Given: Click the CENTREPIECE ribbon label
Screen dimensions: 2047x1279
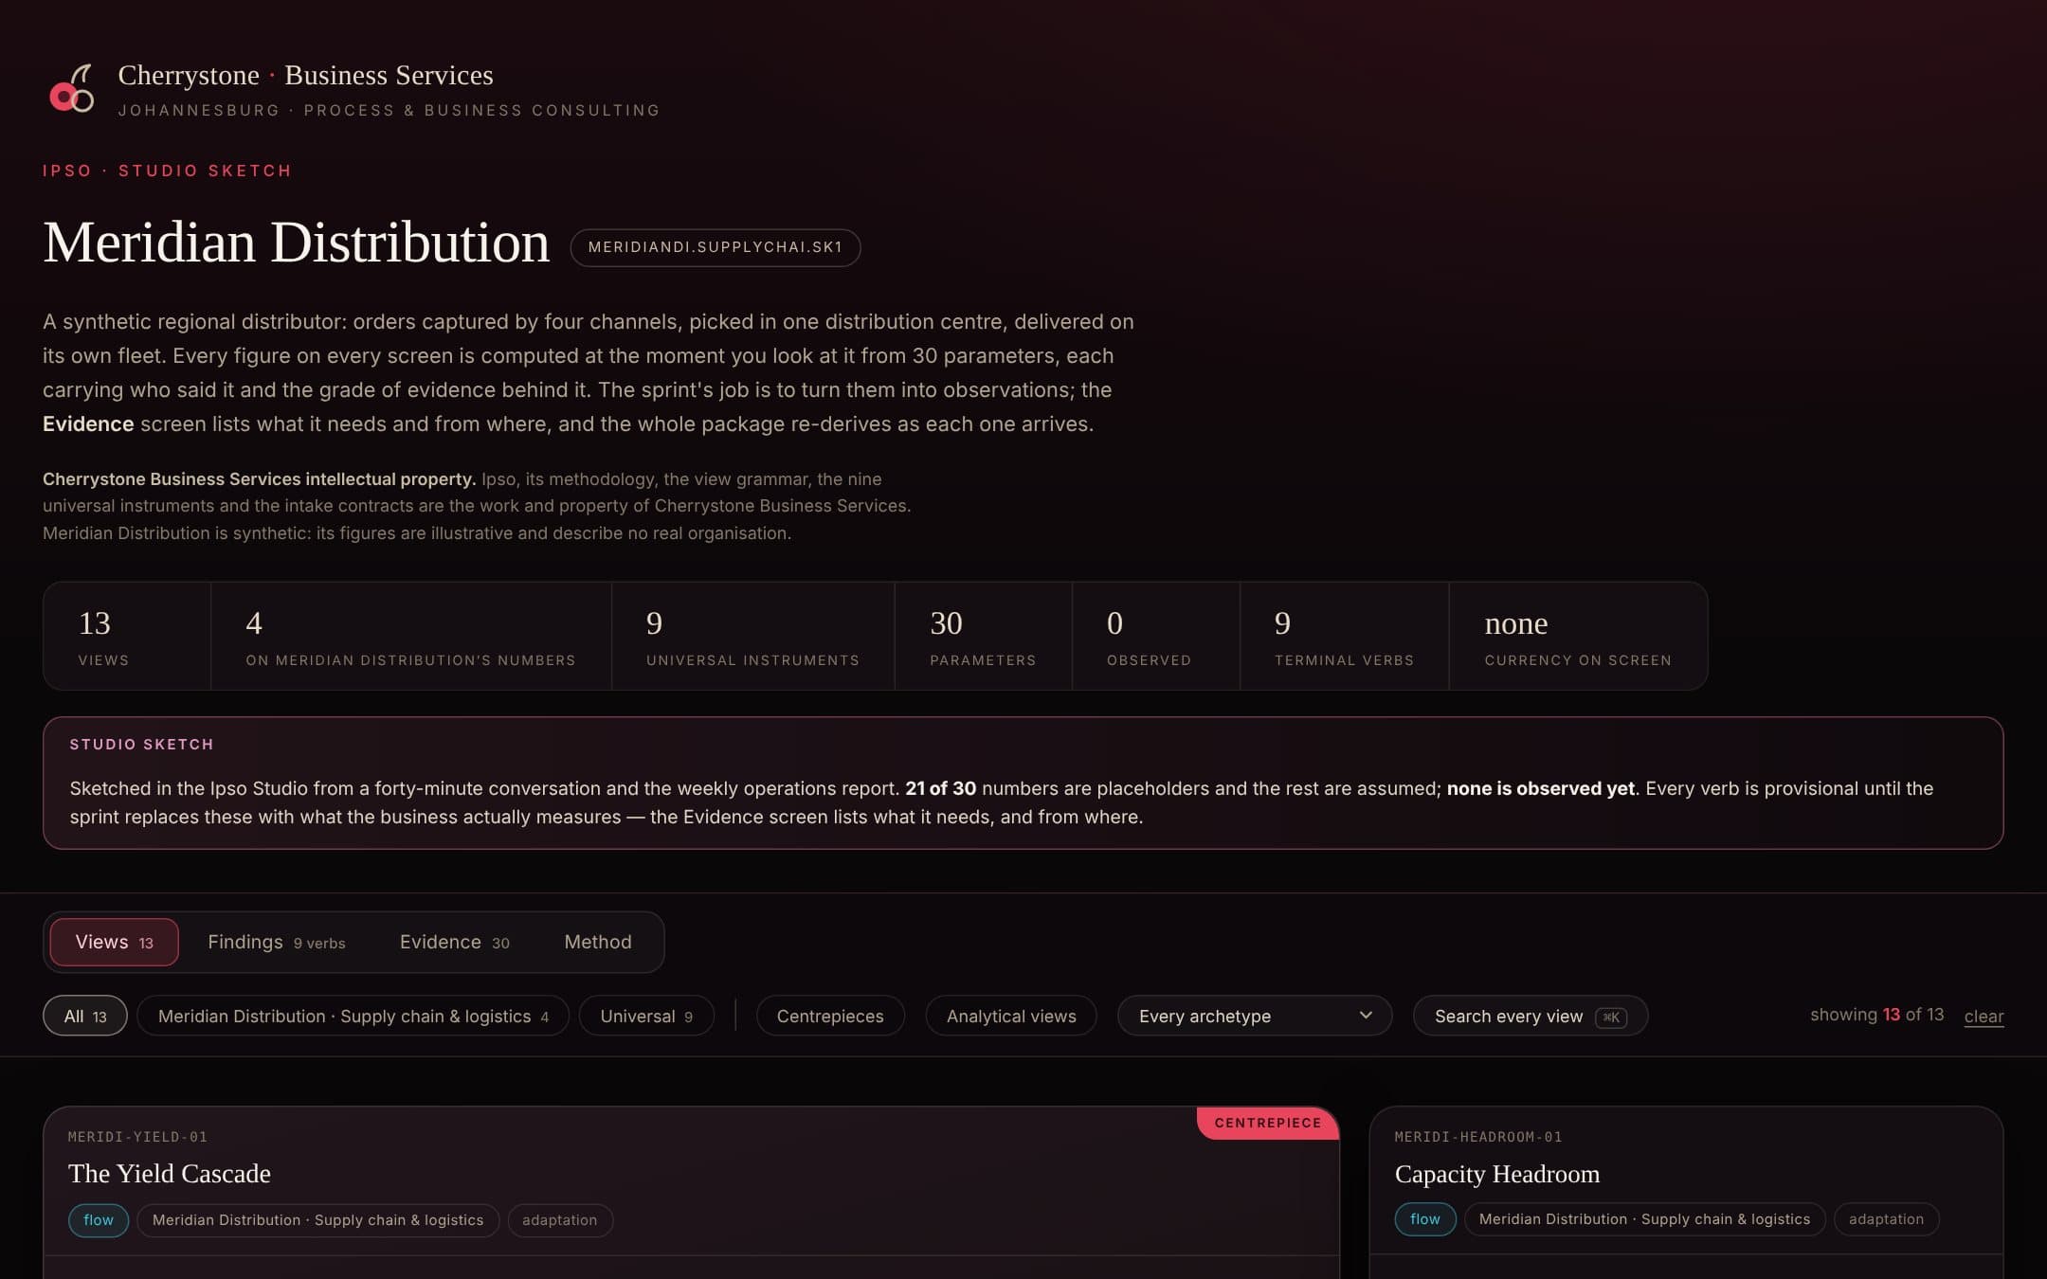Looking at the screenshot, I should click(1268, 1123).
